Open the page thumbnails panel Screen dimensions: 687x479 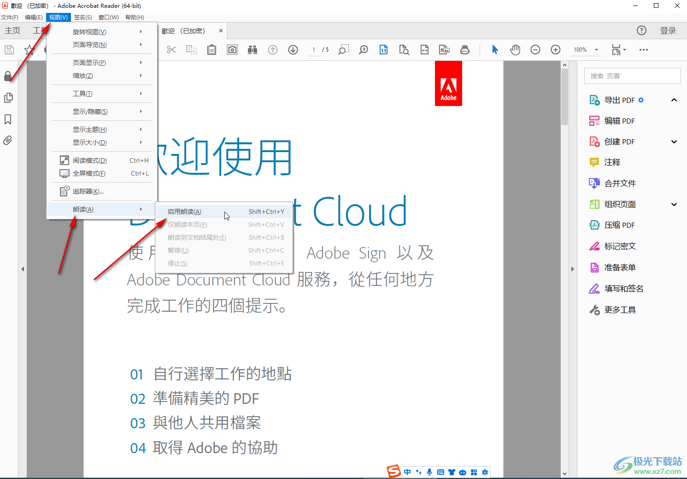(8, 98)
